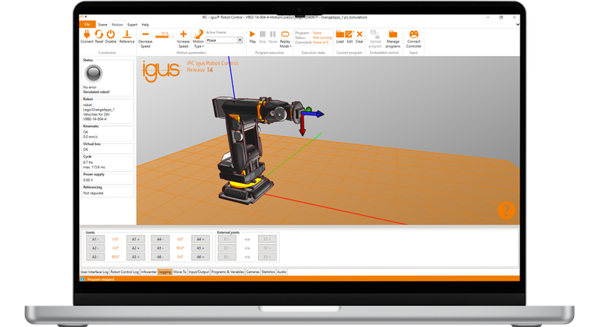Screen dimensions: 598x327
Task: Click external joint E2 minus button
Action: coord(226,248)
